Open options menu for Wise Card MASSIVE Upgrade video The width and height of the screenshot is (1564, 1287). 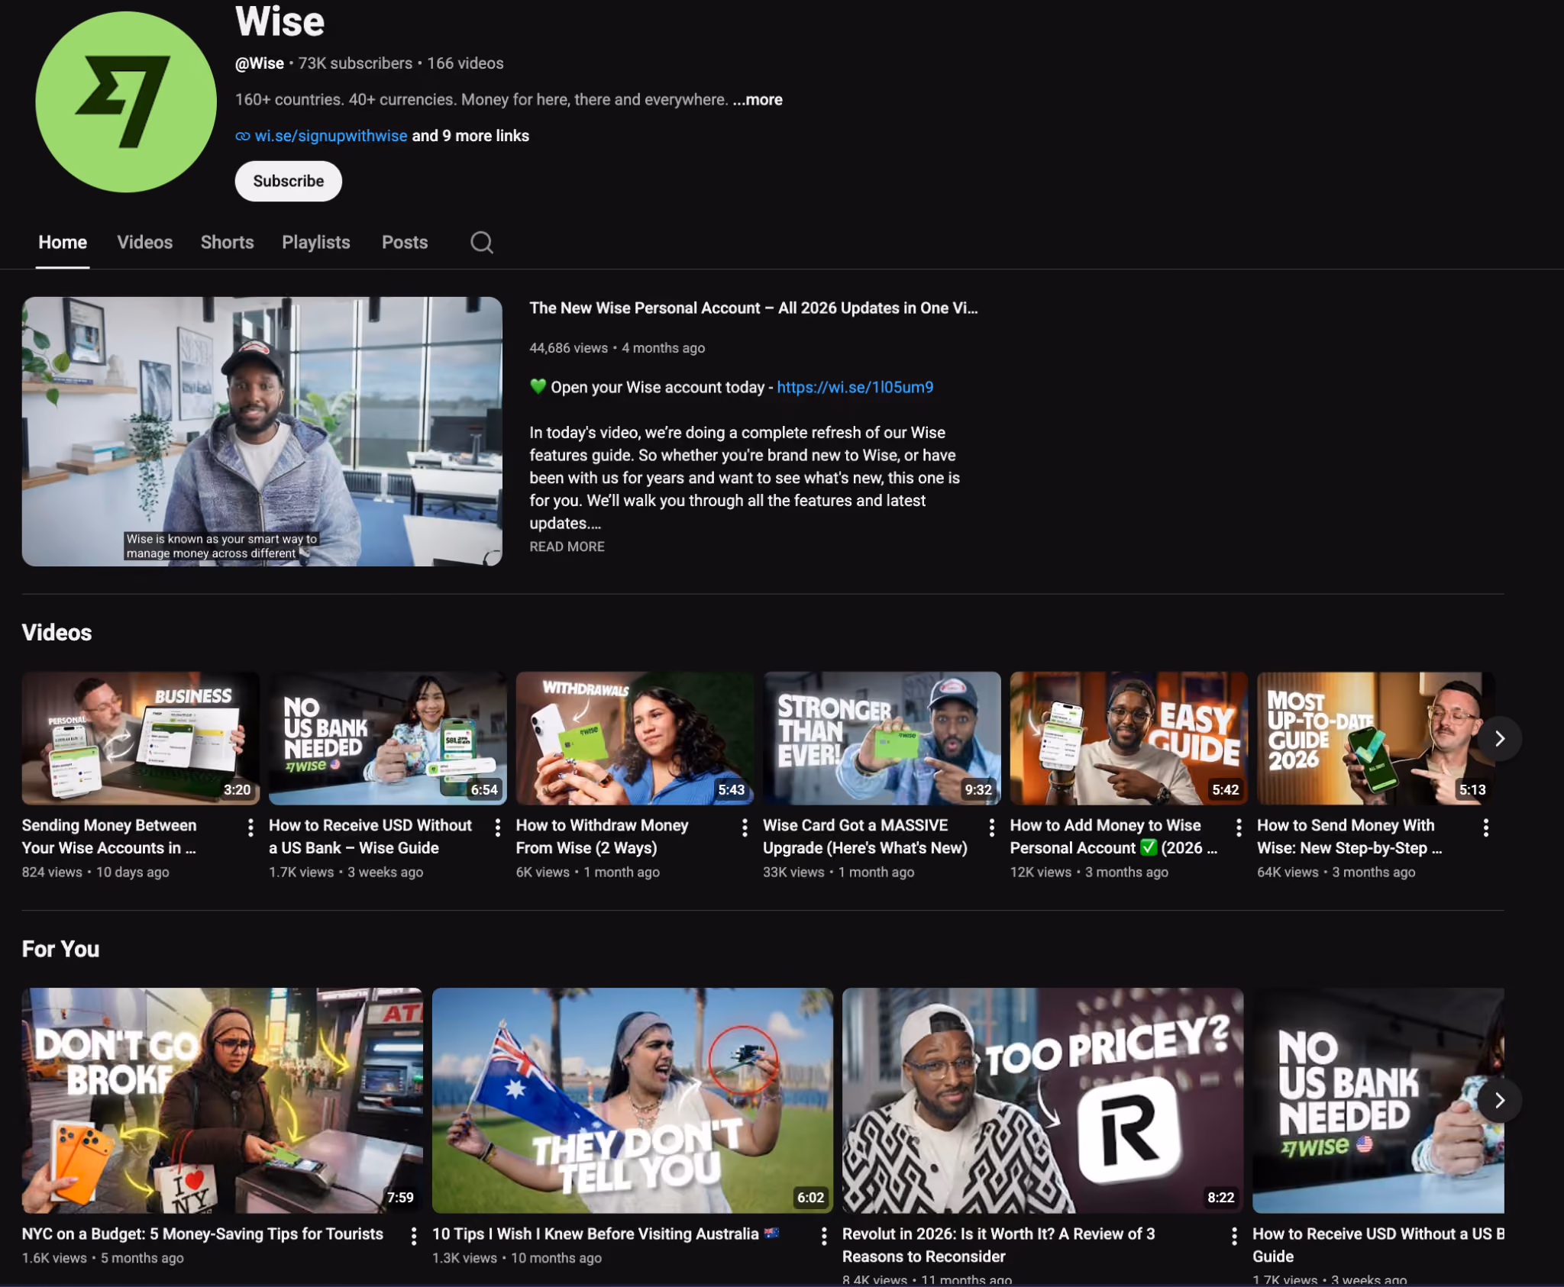[992, 827]
